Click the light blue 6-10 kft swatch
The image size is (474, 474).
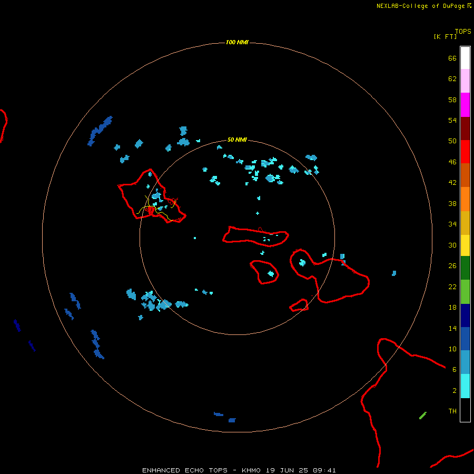pyautogui.click(x=465, y=362)
